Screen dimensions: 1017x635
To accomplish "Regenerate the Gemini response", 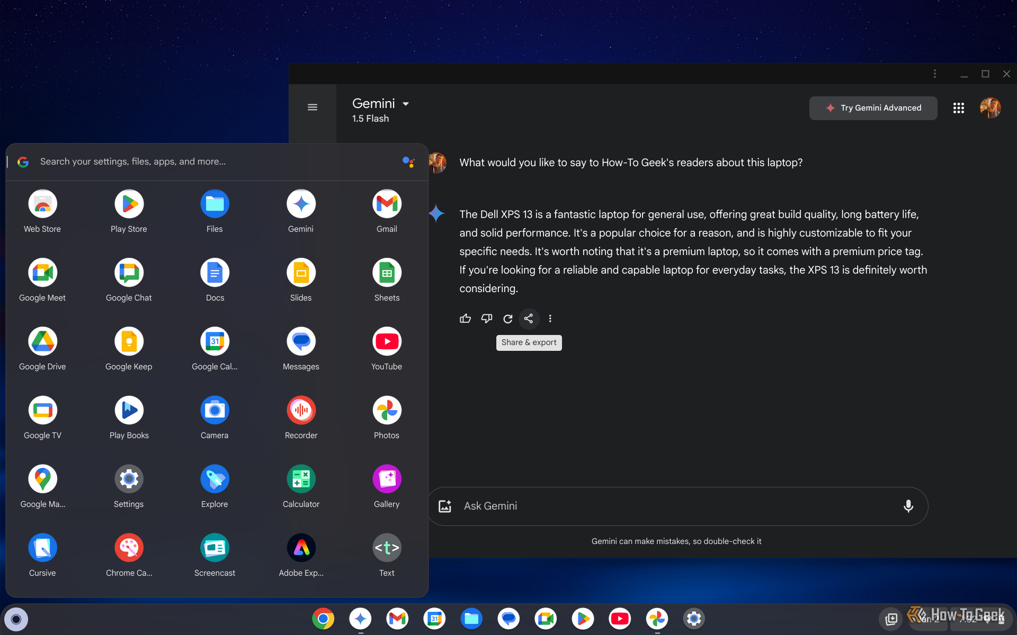I will pos(507,319).
